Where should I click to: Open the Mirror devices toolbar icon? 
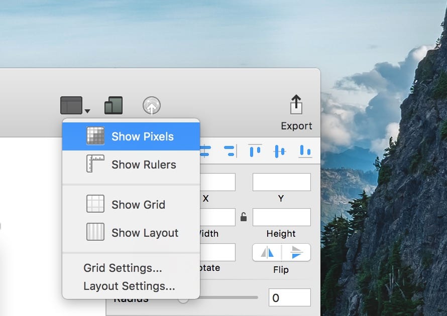point(114,105)
